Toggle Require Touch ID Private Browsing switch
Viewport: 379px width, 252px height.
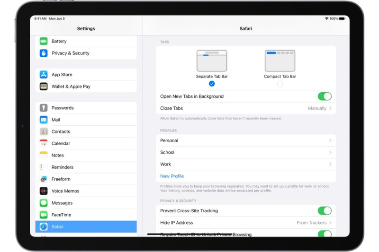[x=325, y=234]
